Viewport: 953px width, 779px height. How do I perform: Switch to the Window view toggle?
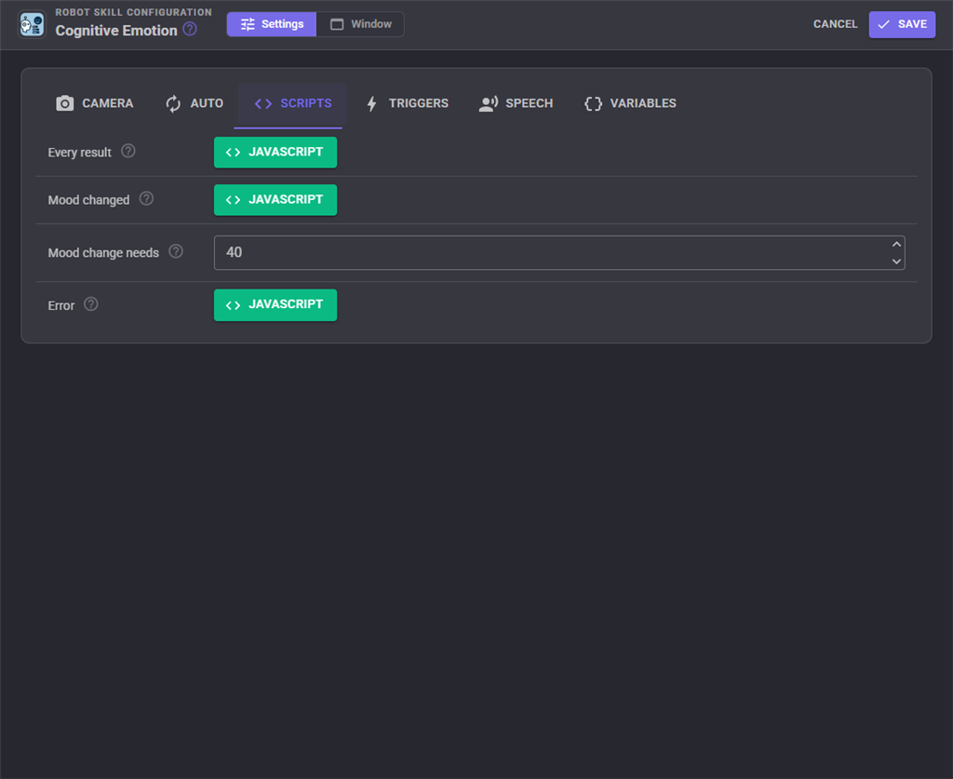[360, 24]
